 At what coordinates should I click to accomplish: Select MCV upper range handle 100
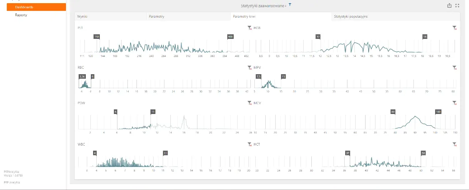click(x=438, y=112)
